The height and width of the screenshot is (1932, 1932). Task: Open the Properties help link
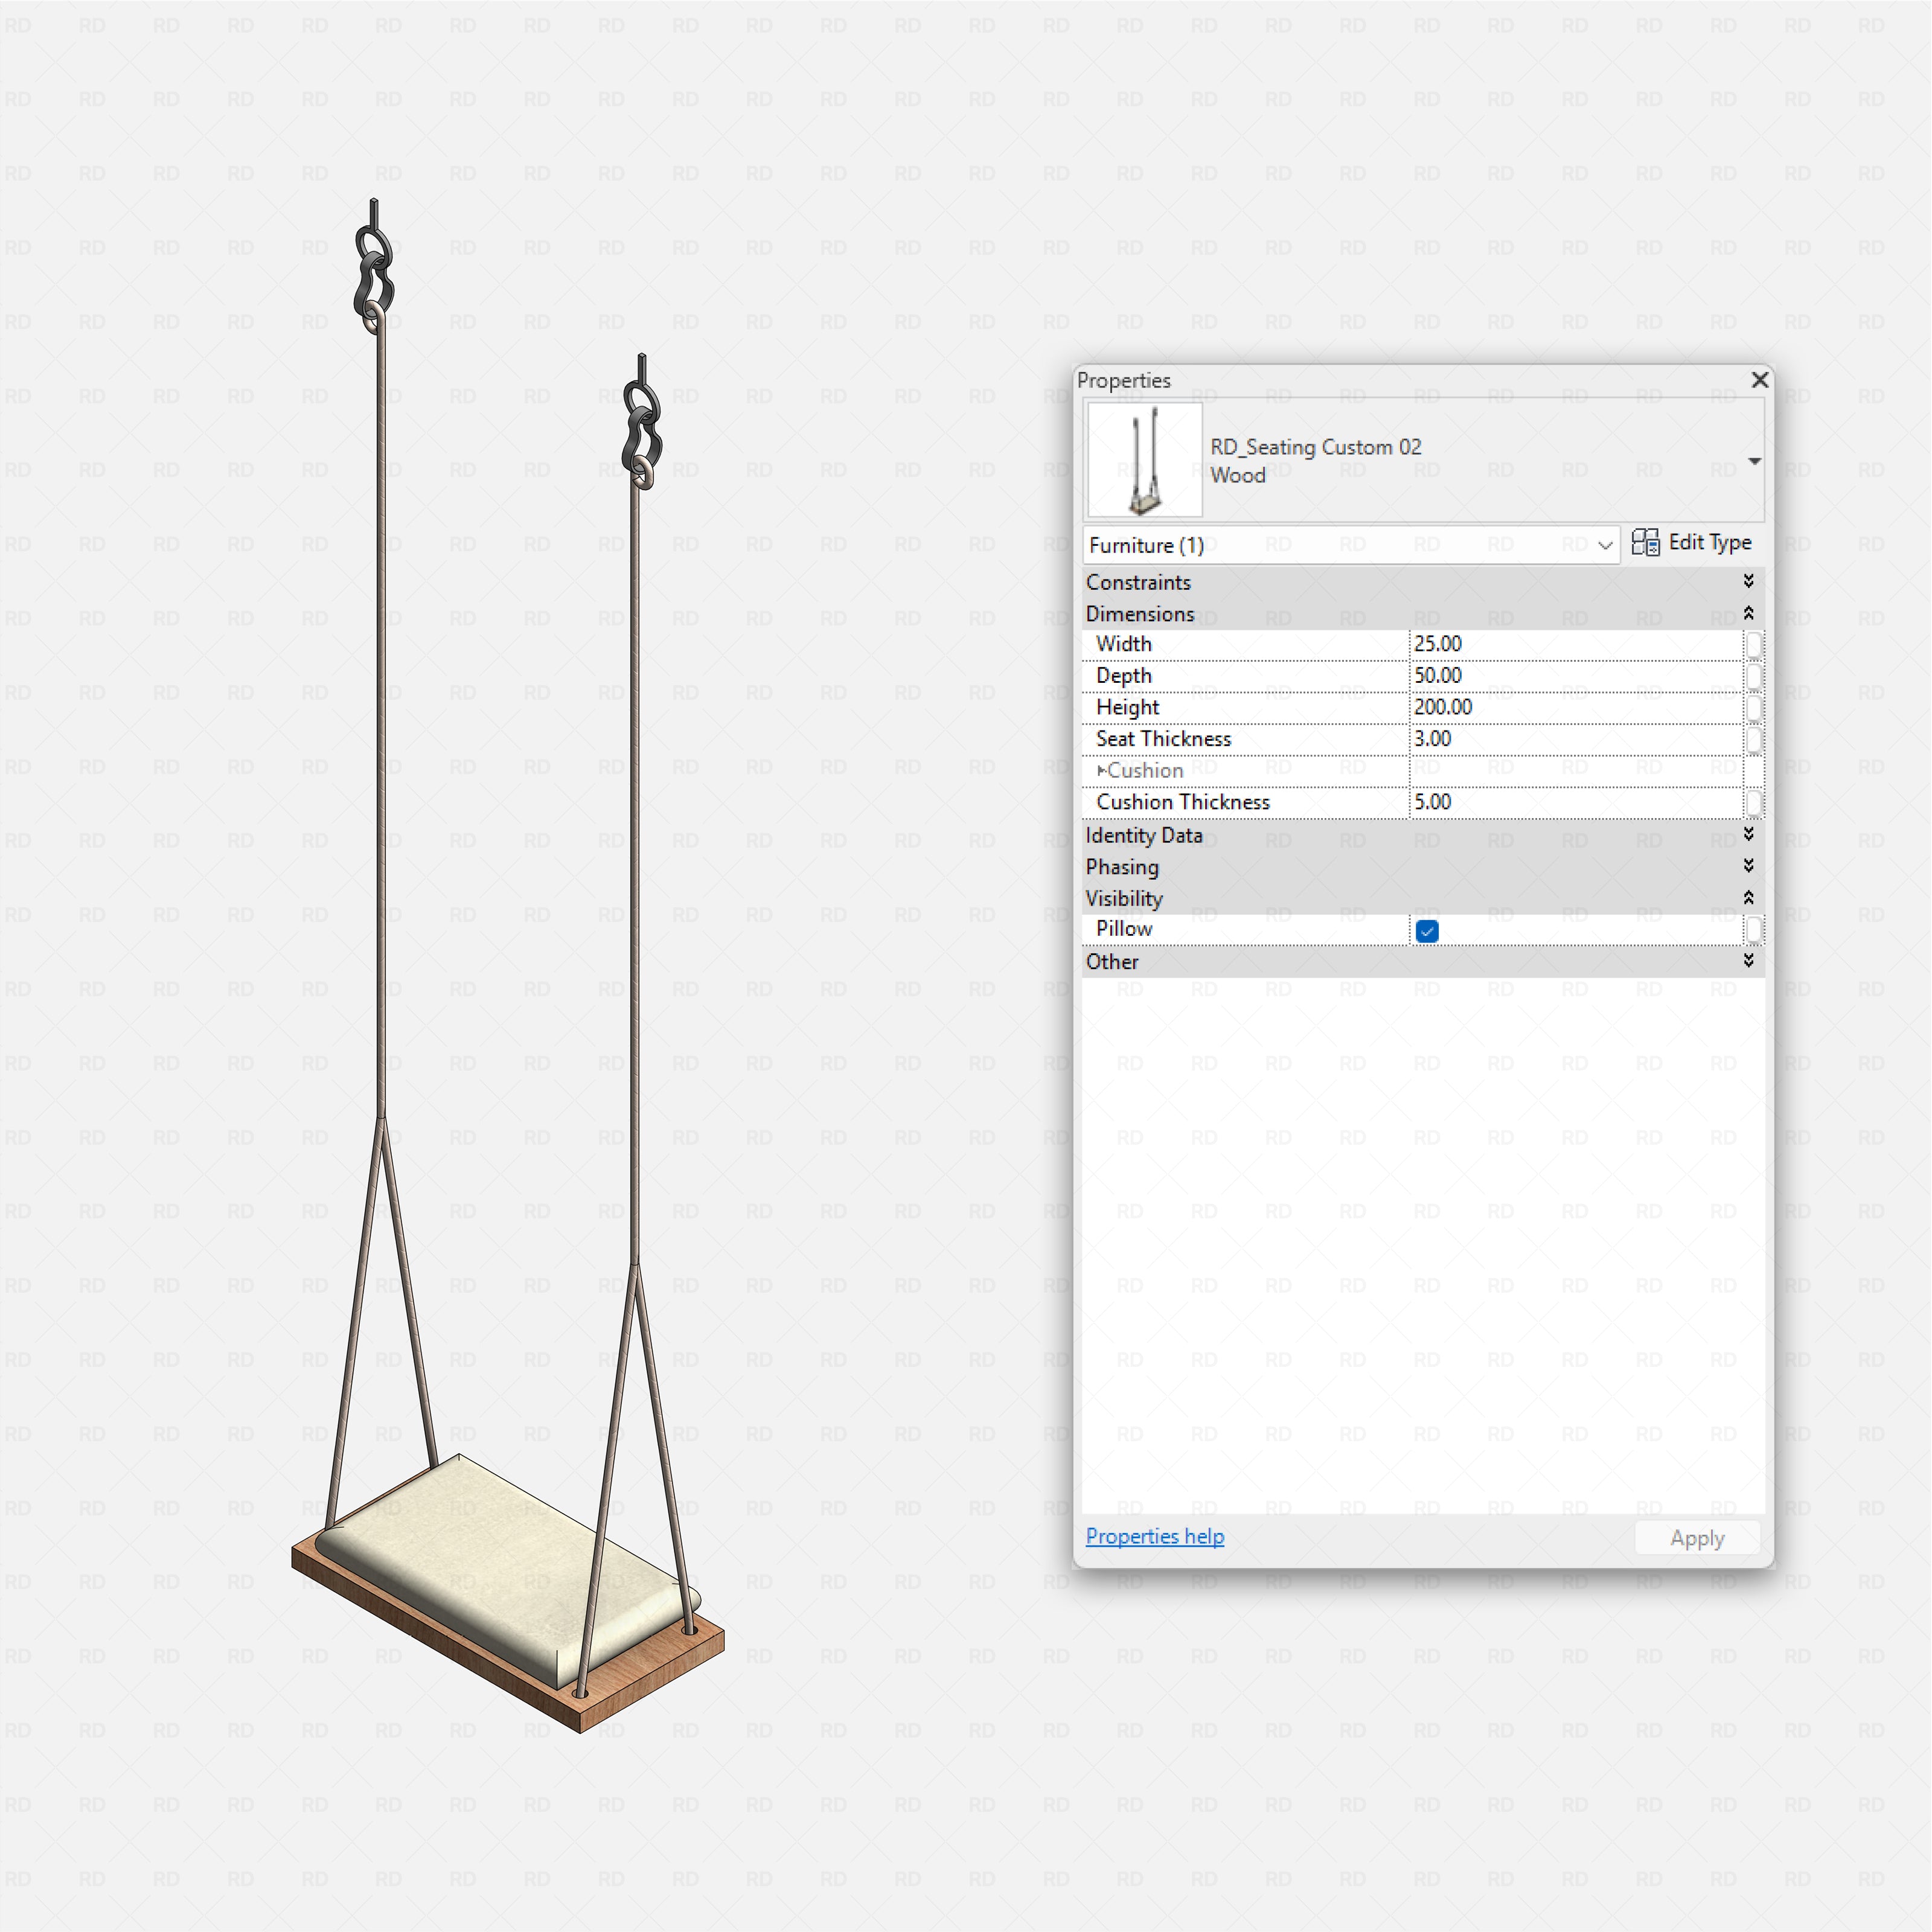(x=1154, y=1536)
